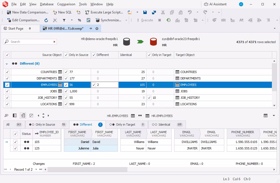Open the Database menu
The width and height of the screenshot is (280, 183).
[46, 4]
